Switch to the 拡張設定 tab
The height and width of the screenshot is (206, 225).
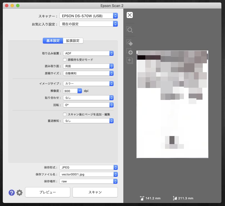[73, 41]
